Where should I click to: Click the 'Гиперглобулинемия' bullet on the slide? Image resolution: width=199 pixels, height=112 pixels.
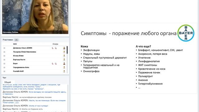(150, 84)
